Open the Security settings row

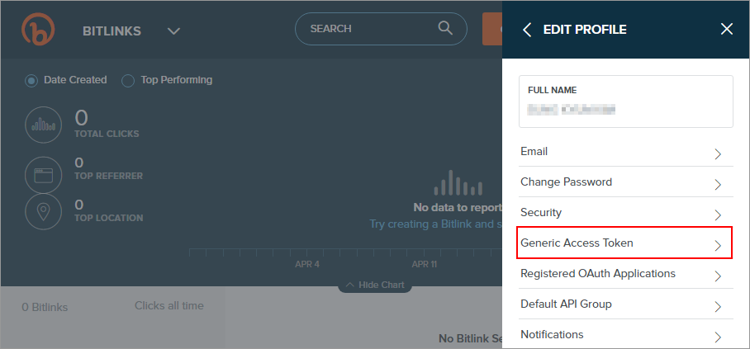pyautogui.click(x=625, y=213)
